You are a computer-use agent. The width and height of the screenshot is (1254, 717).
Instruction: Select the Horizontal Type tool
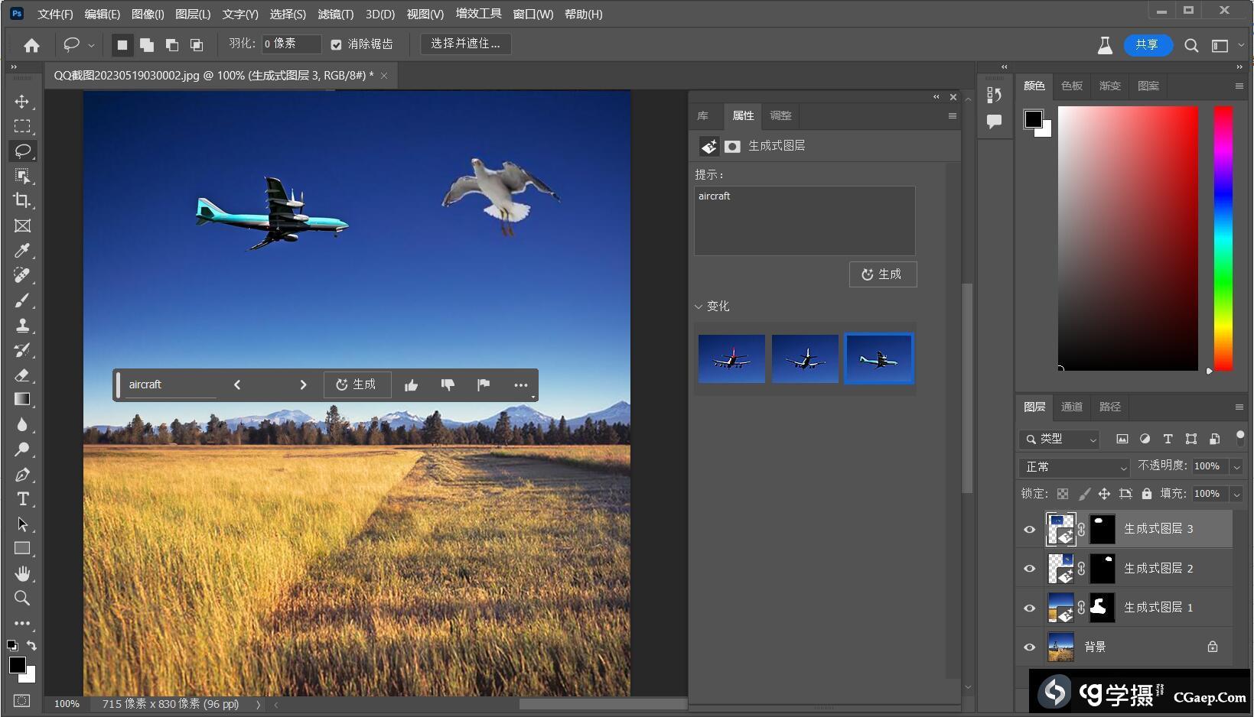click(x=22, y=499)
